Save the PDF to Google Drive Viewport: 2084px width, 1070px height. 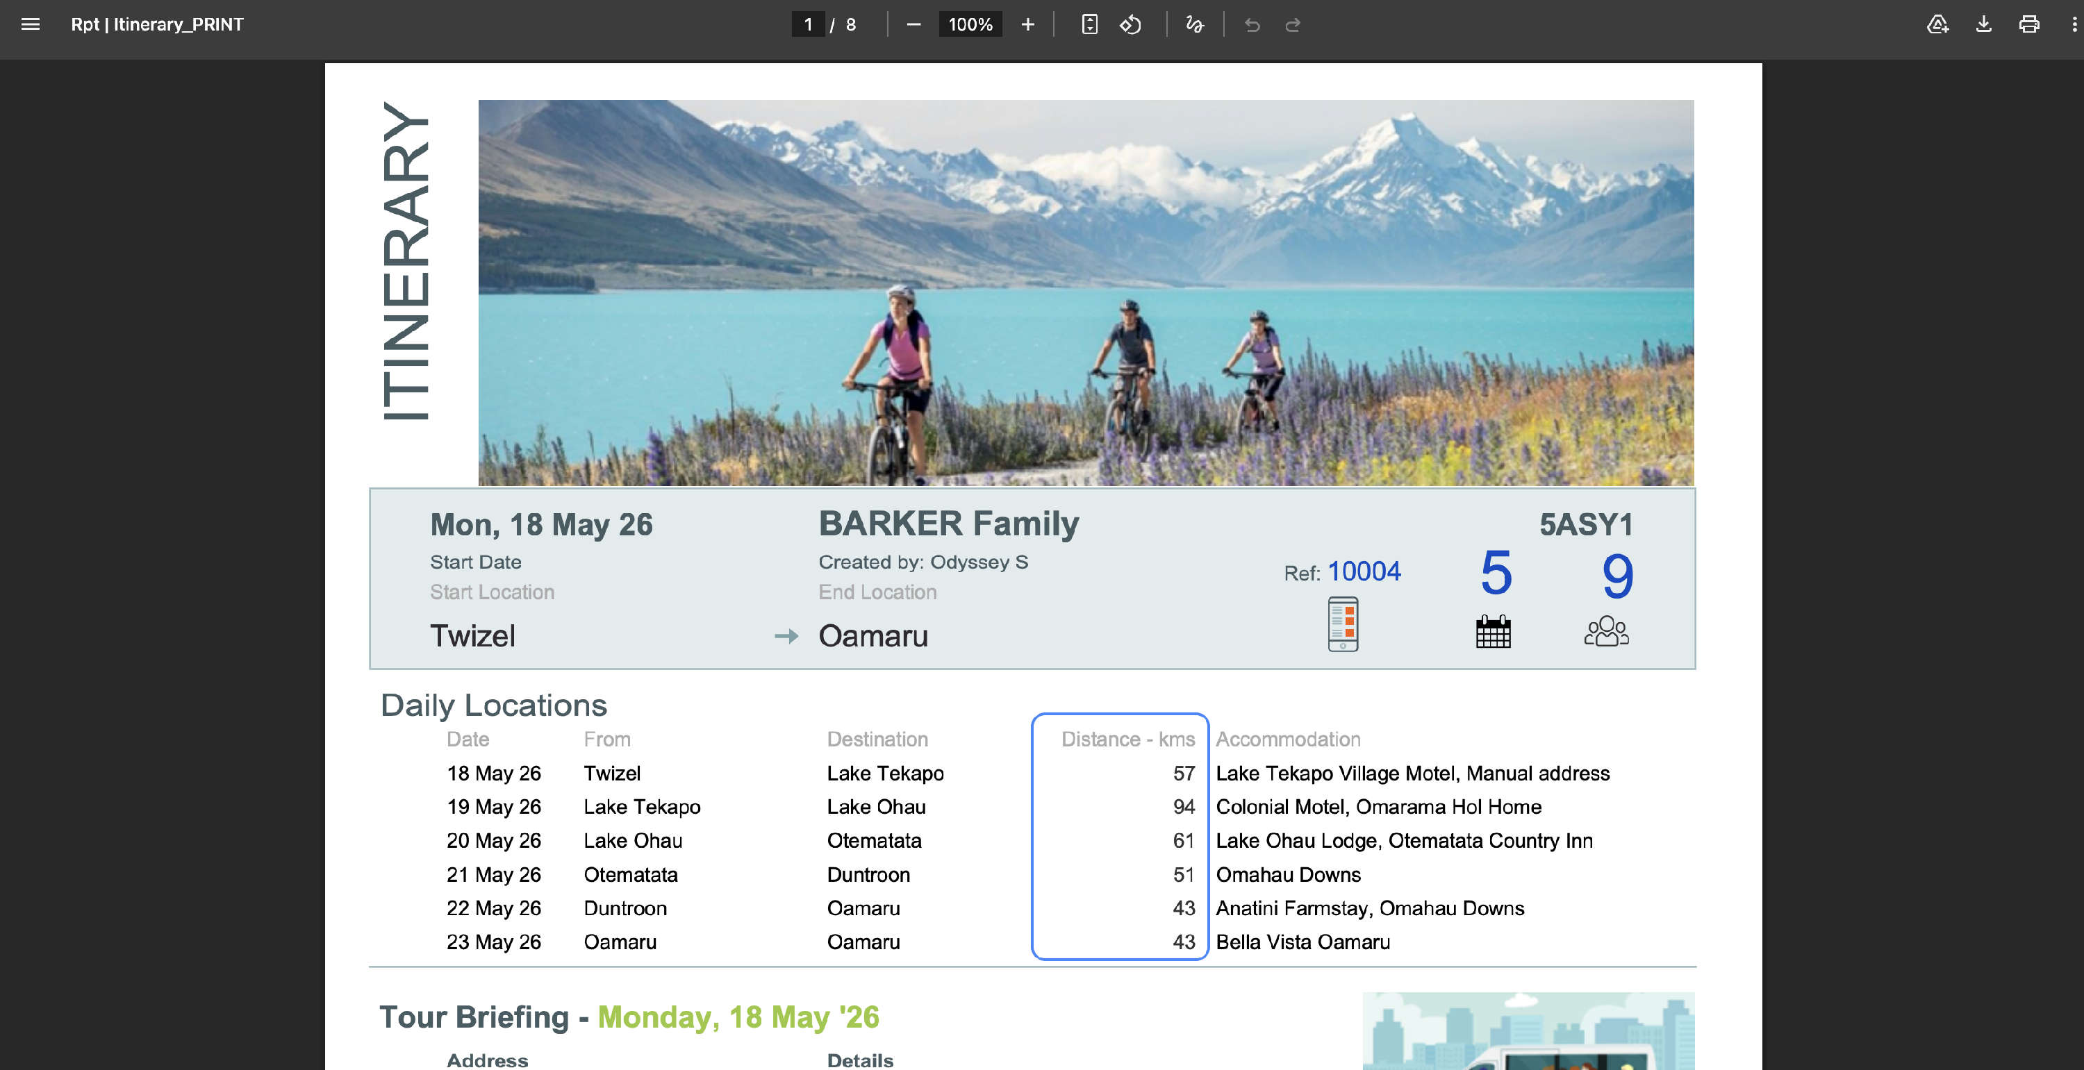click(1937, 24)
